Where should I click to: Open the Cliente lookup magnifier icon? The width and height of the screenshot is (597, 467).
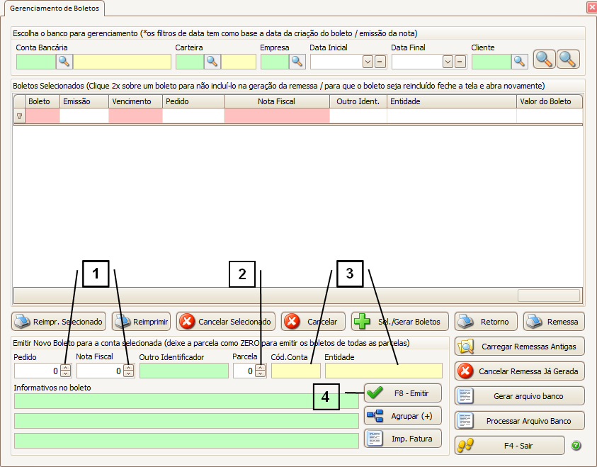[x=521, y=62]
